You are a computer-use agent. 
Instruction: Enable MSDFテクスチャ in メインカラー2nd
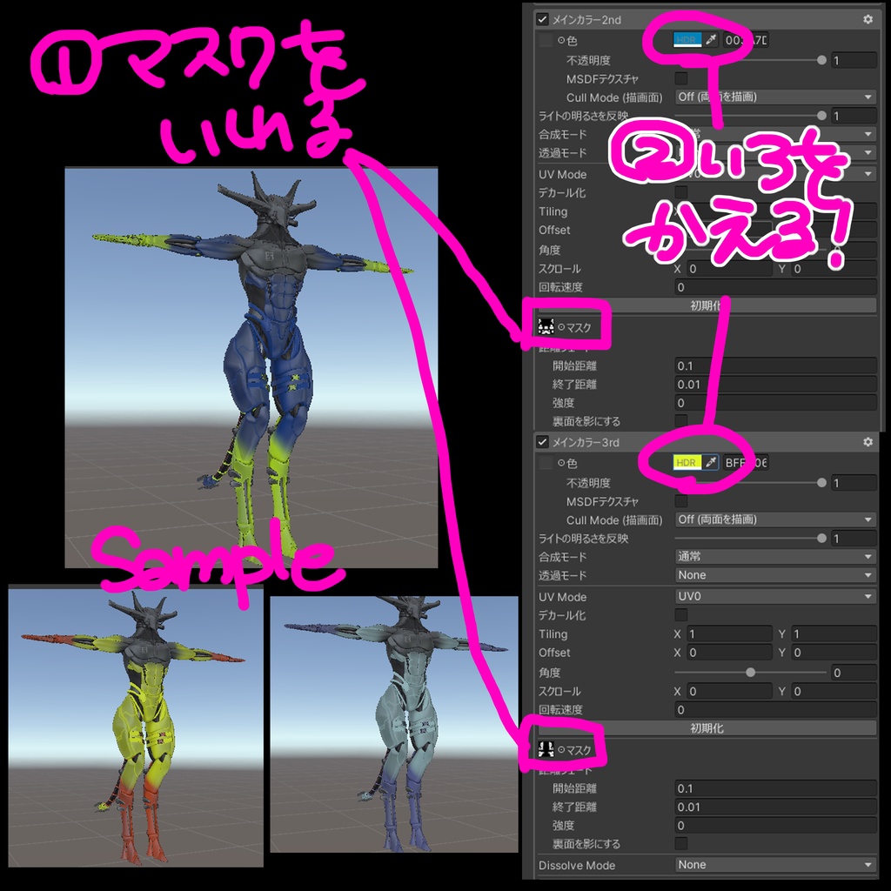[x=680, y=78]
